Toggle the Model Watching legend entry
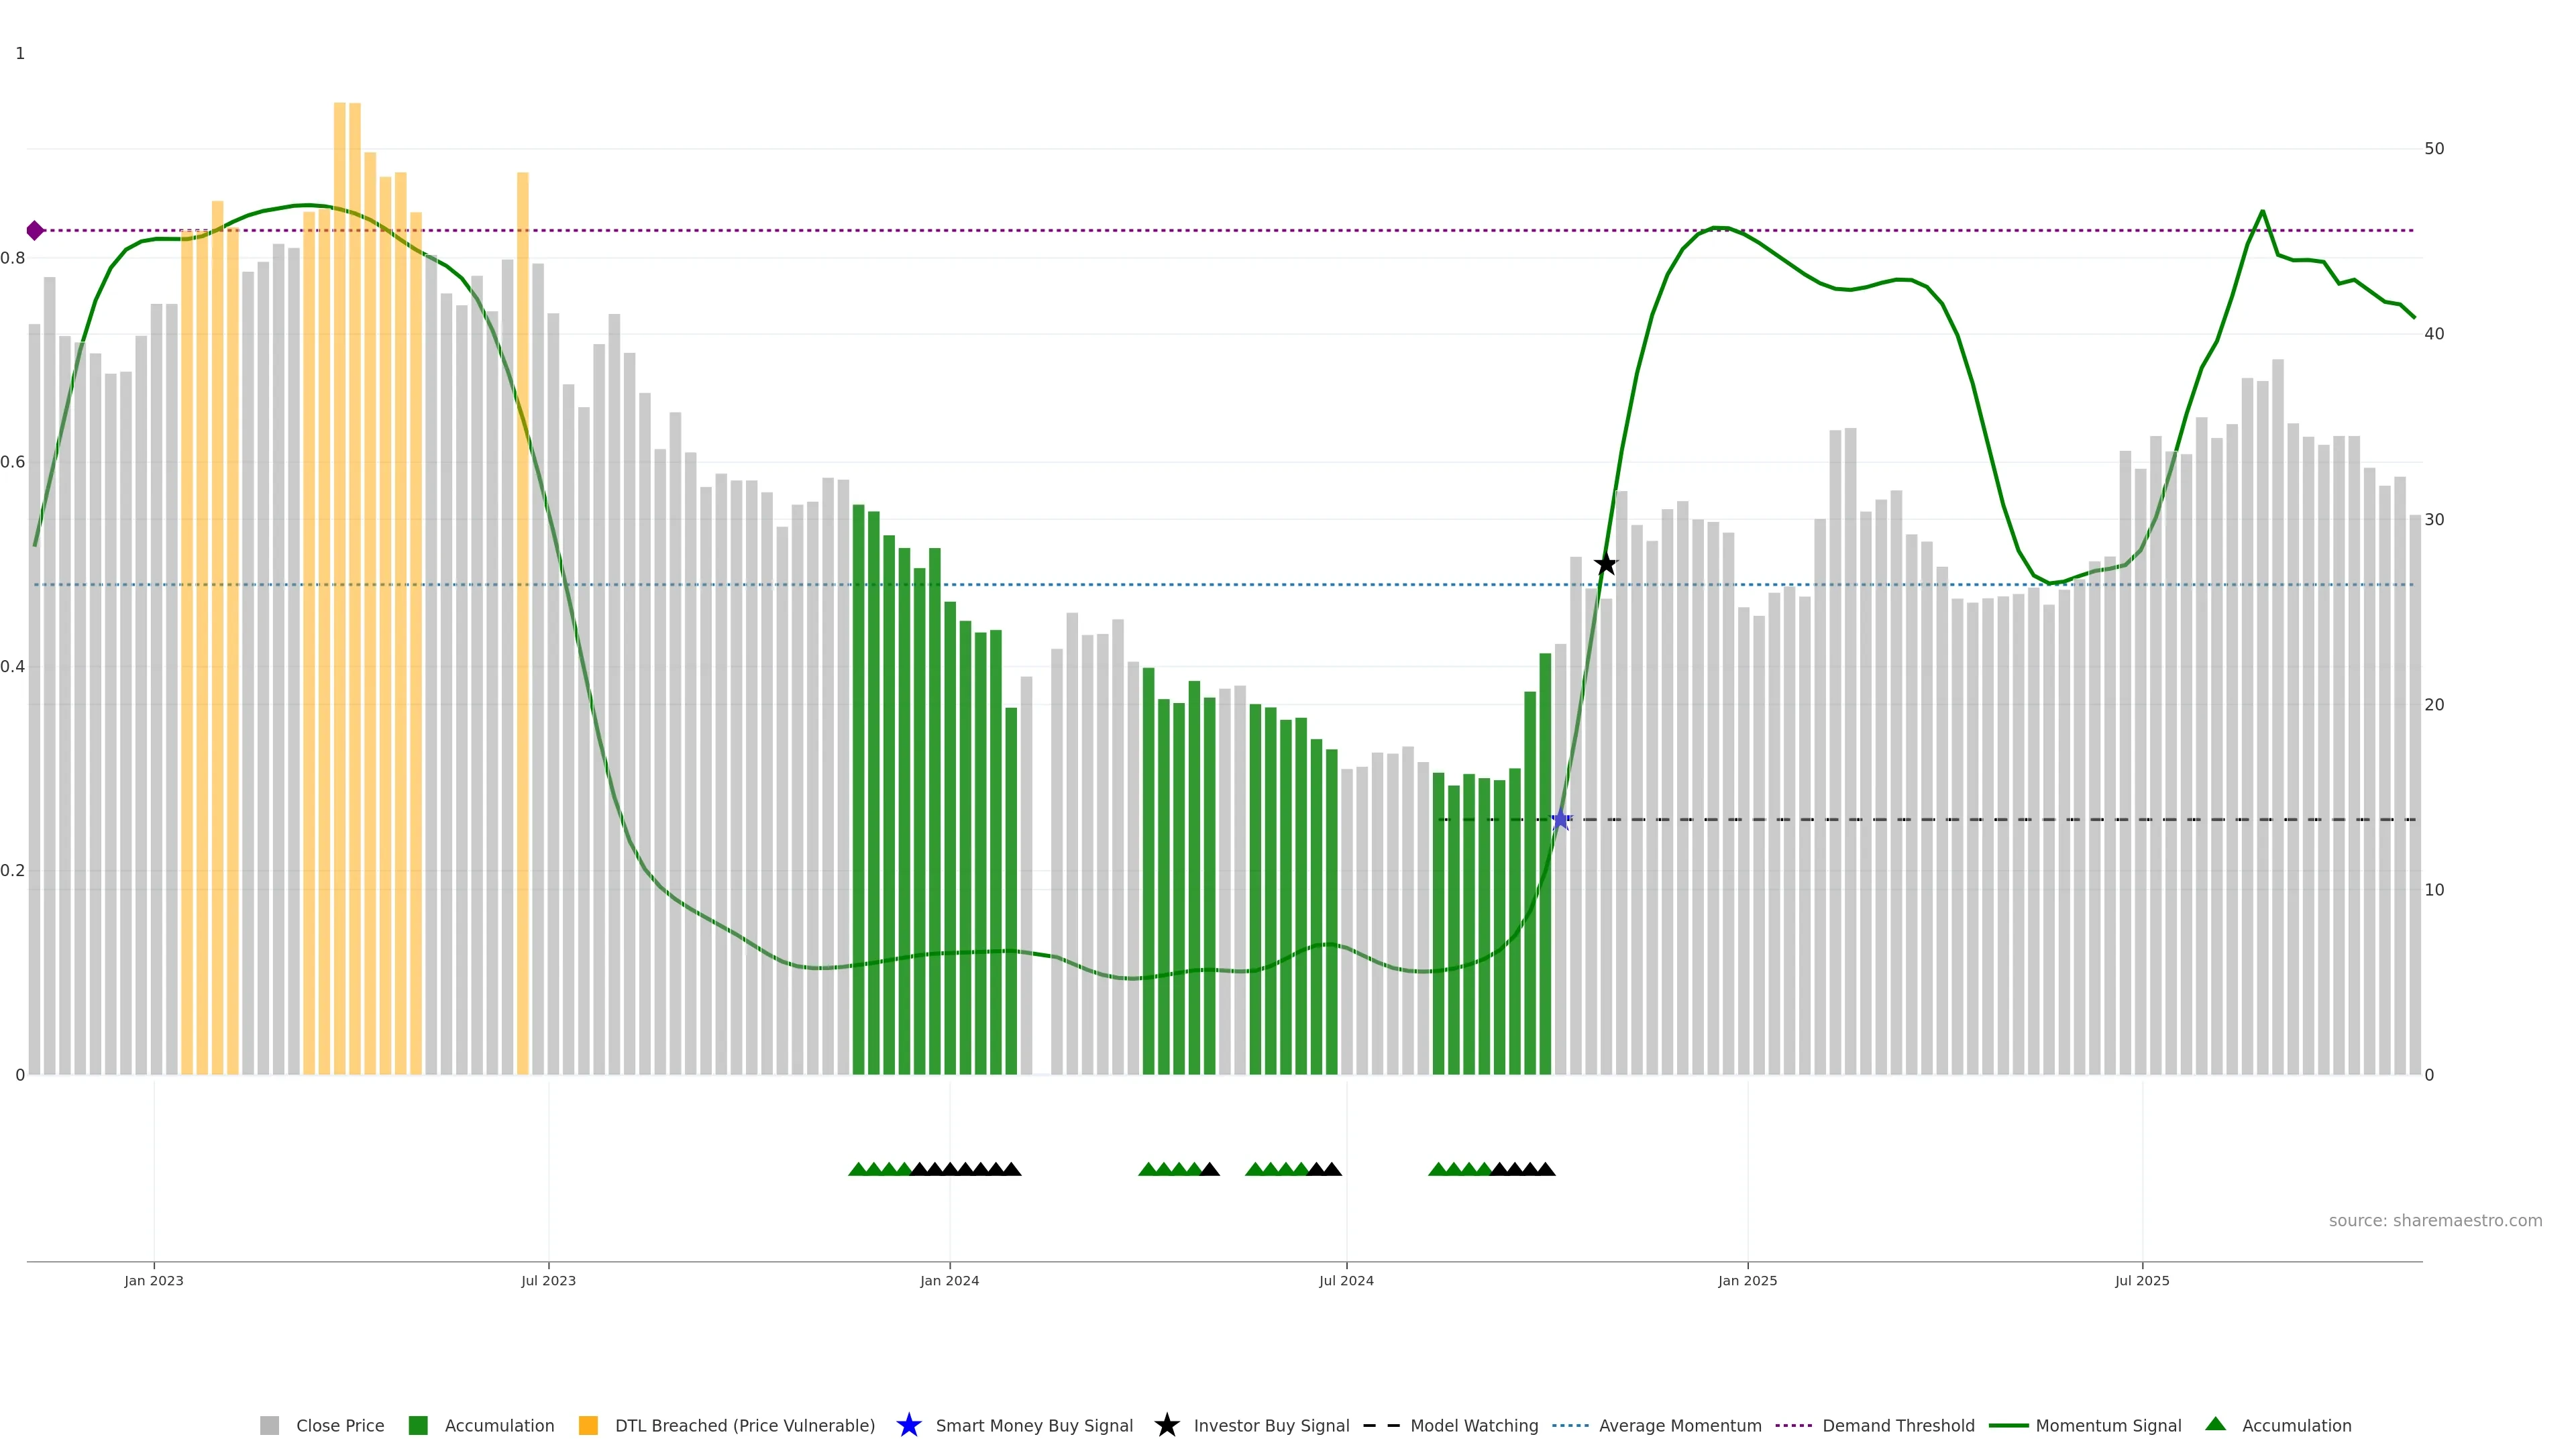Viewport: 2576px width, 1449px height. (1473, 1426)
